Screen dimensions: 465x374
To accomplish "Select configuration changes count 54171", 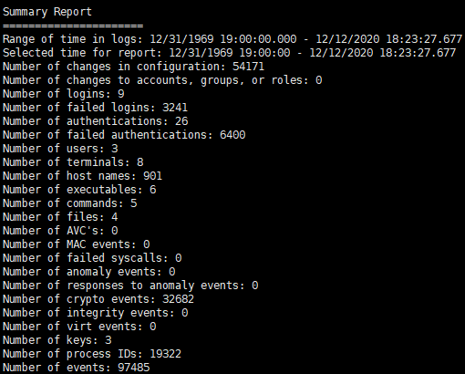I will 248,67.
